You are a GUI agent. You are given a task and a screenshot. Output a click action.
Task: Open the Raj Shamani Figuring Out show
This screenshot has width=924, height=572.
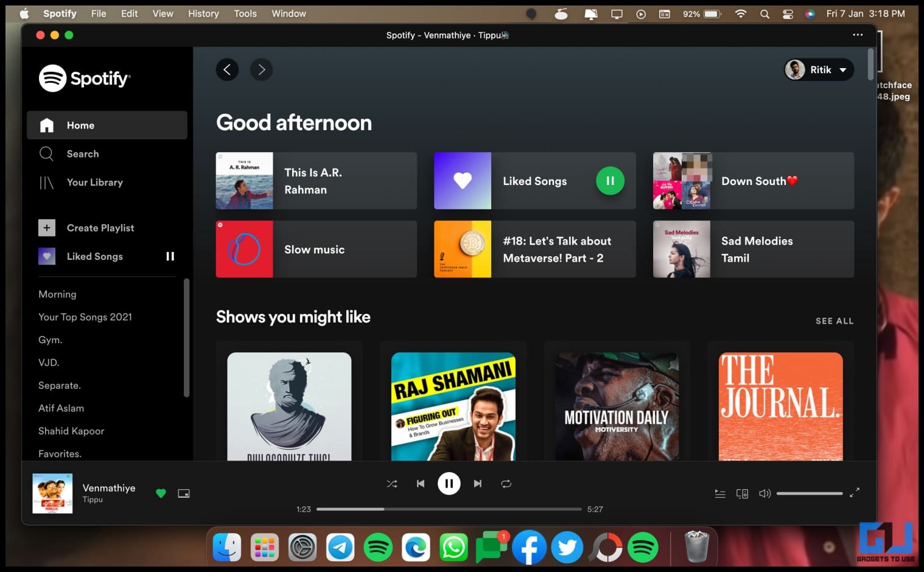pos(453,406)
